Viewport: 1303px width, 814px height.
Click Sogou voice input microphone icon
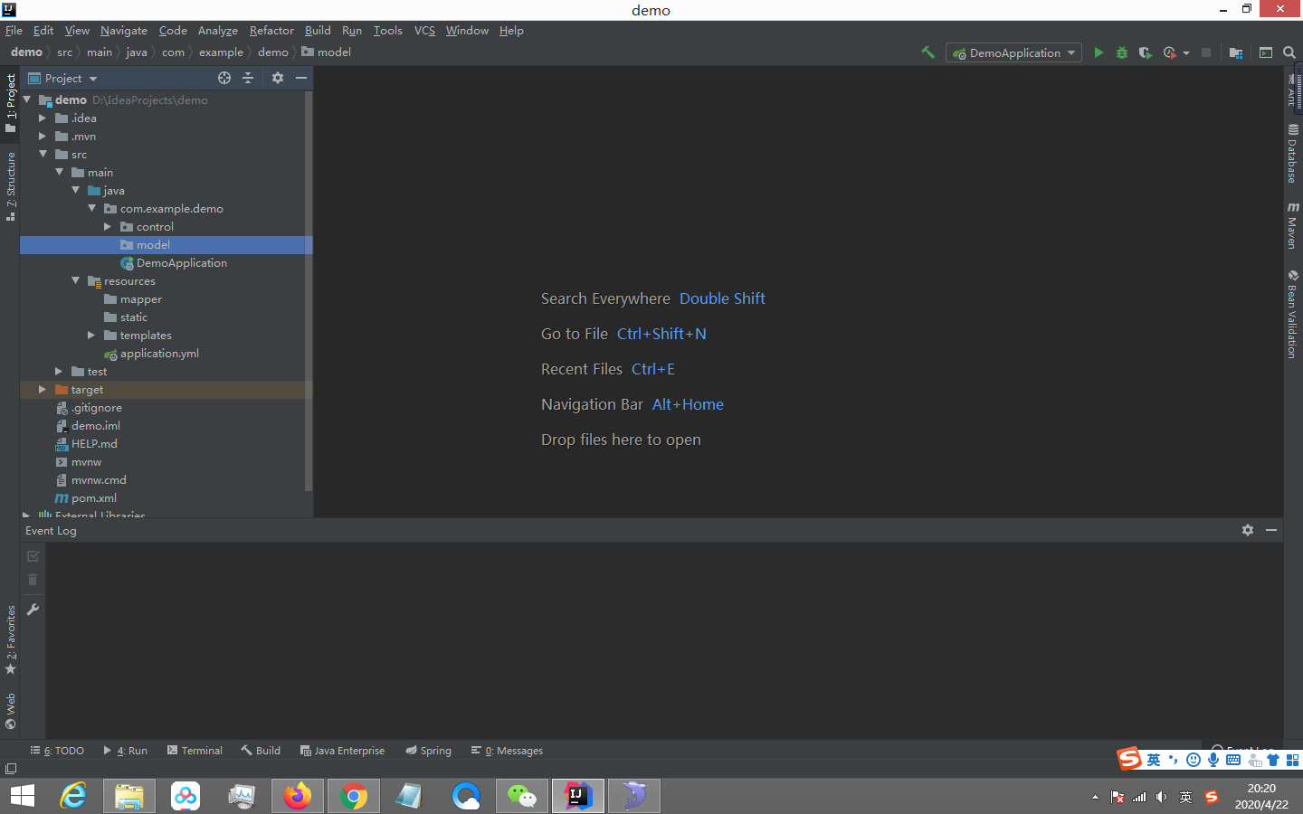point(1213,760)
